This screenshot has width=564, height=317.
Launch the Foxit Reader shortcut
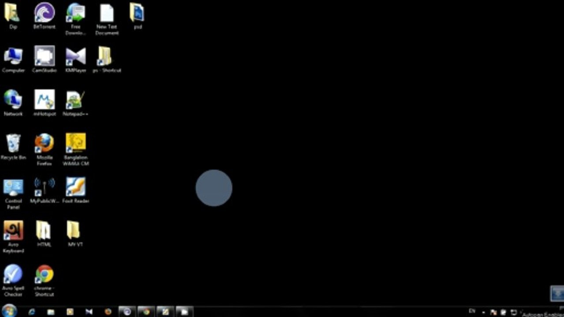[x=75, y=191]
